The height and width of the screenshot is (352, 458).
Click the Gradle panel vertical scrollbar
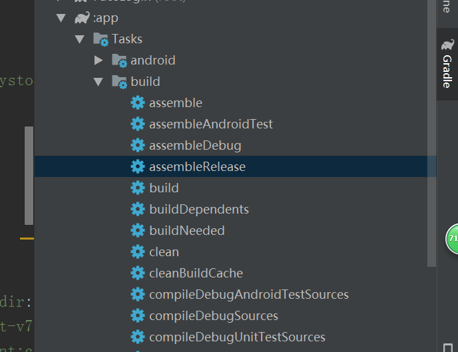tap(432, 133)
